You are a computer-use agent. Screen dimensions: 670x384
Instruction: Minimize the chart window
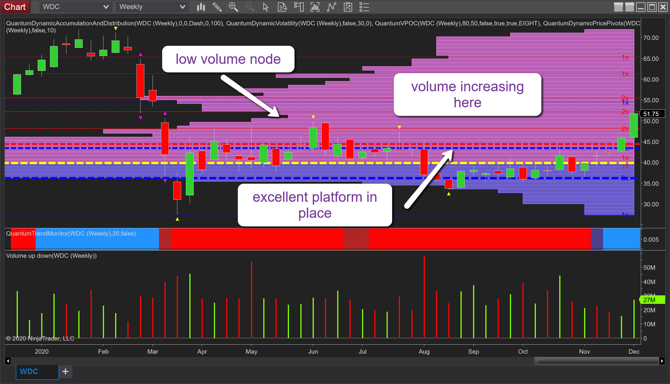pyautogui.click(x=640, y=7)
